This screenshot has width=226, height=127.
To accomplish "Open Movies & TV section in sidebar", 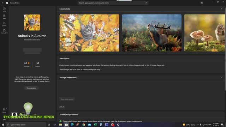I will tap(4, 31).
